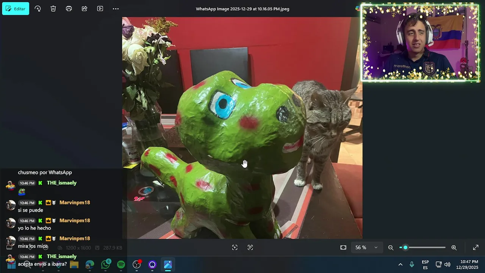This screenshot has height=273, width=485.
Task: Open the Editar image editor
Action: coord(16,9)
